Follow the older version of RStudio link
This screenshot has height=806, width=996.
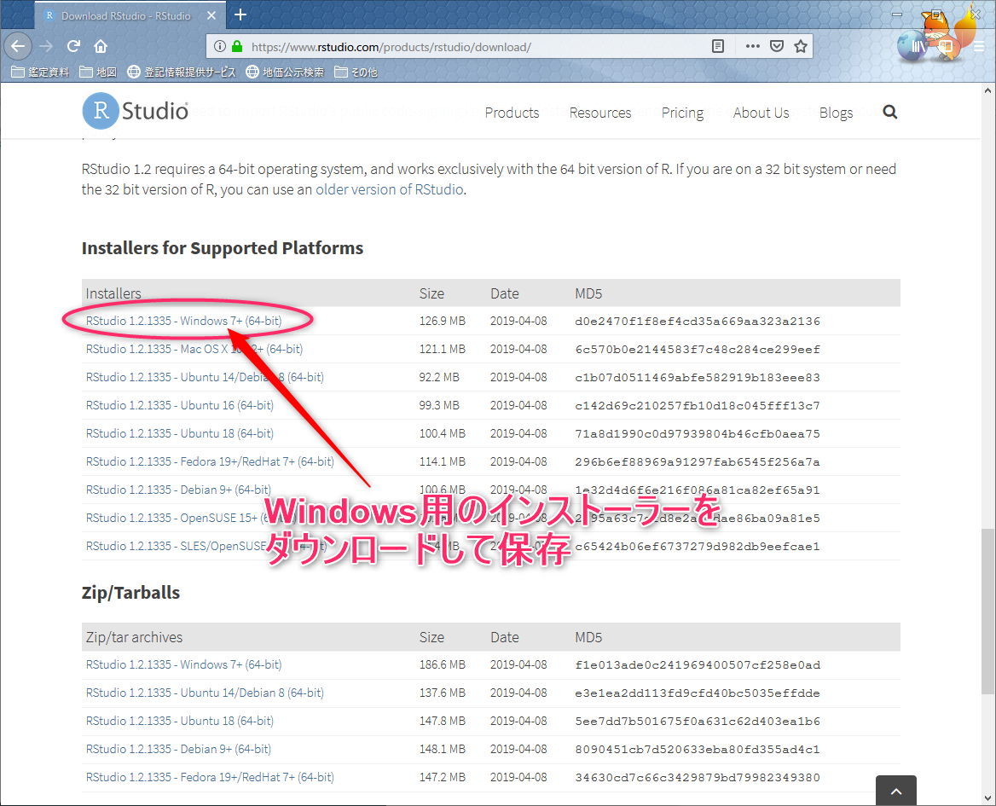tap(390, 189)
